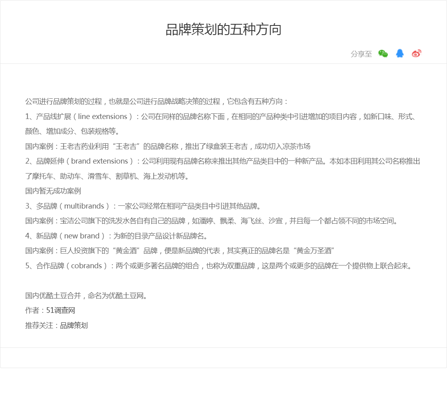The width and height of the screenshot is (447, 398).
Task: Share the article via QQ penguin icon
Action: (400, 54)
